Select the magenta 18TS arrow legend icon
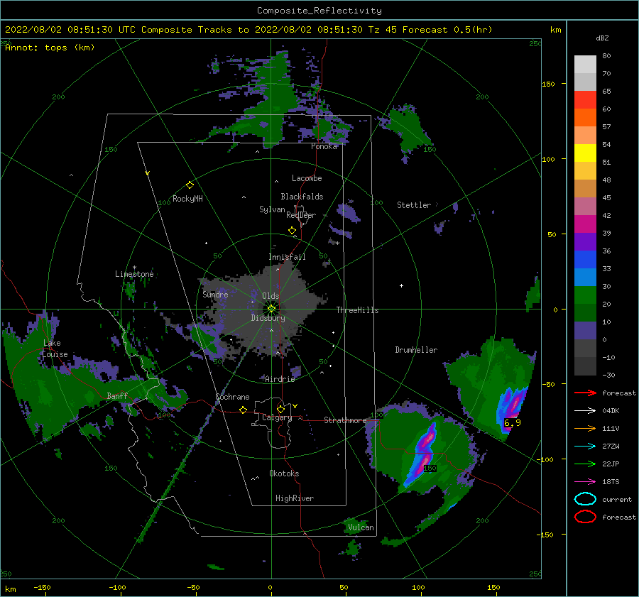Screen dimensions: 639x597 tap(585, 482)
